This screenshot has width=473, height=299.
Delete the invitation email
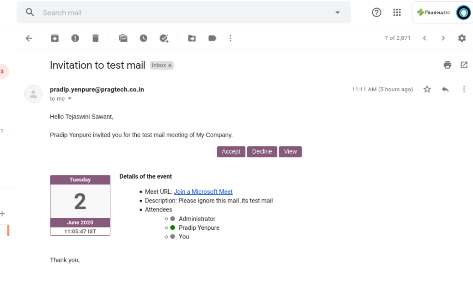95,38
